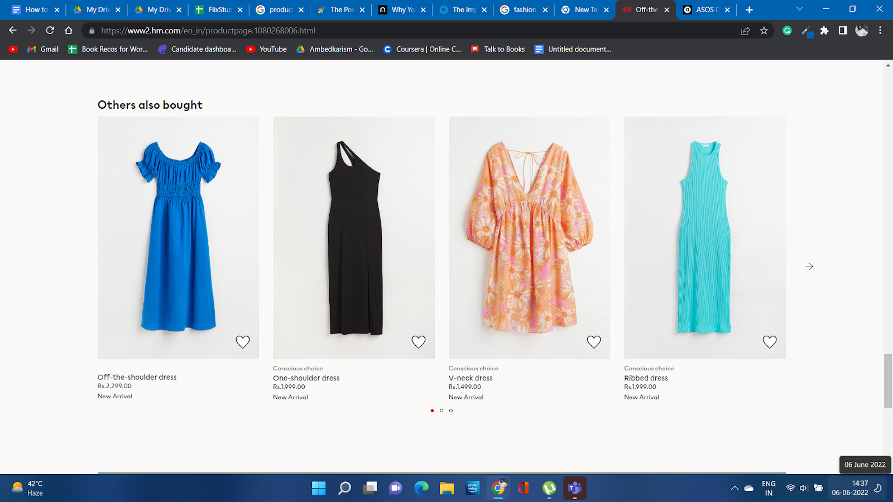The height and width of the screenshot is (502, 893).
Task: Favourite the floral V-neck dress
Action: point(594,342)
